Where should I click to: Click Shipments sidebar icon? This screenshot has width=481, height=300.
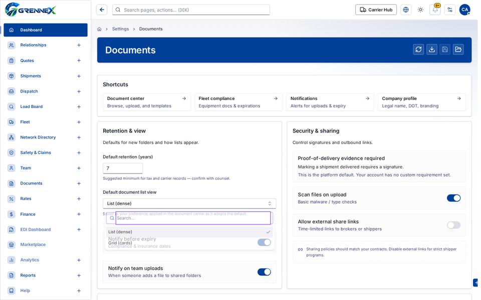pyautogui.click(x=12, y=76)
